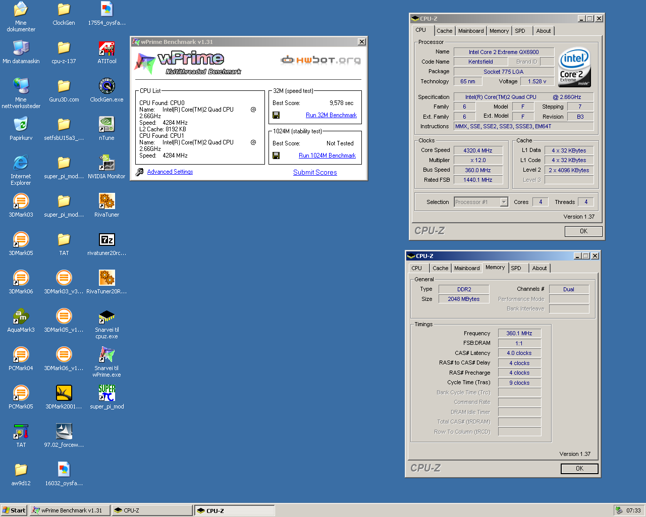Launch Internet Explorer from desktop

click(21, 171)
